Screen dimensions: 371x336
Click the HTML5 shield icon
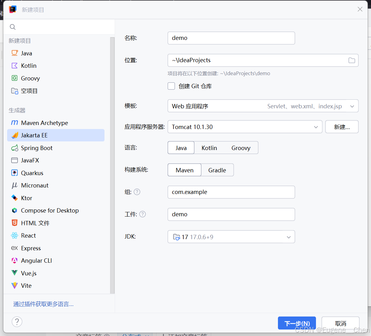pos(15,223)
